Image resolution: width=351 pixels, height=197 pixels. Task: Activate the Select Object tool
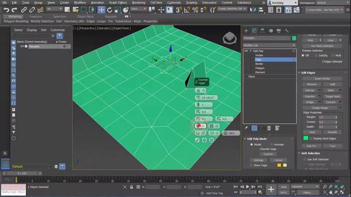point(67,10)
